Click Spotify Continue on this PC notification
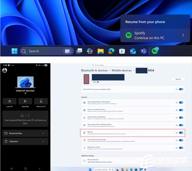The height and width of the screenshot is (171, 192). pyautogui.click(x=155, y=35)
